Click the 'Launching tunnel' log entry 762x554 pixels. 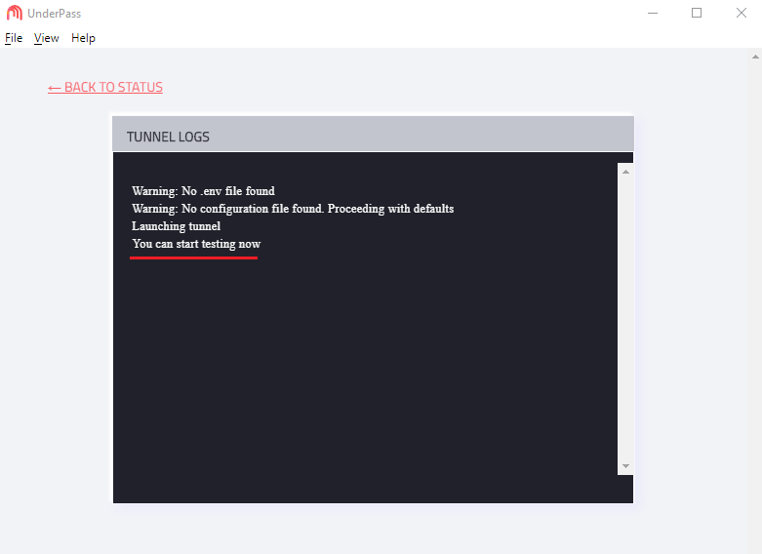(x=176, y=226)
